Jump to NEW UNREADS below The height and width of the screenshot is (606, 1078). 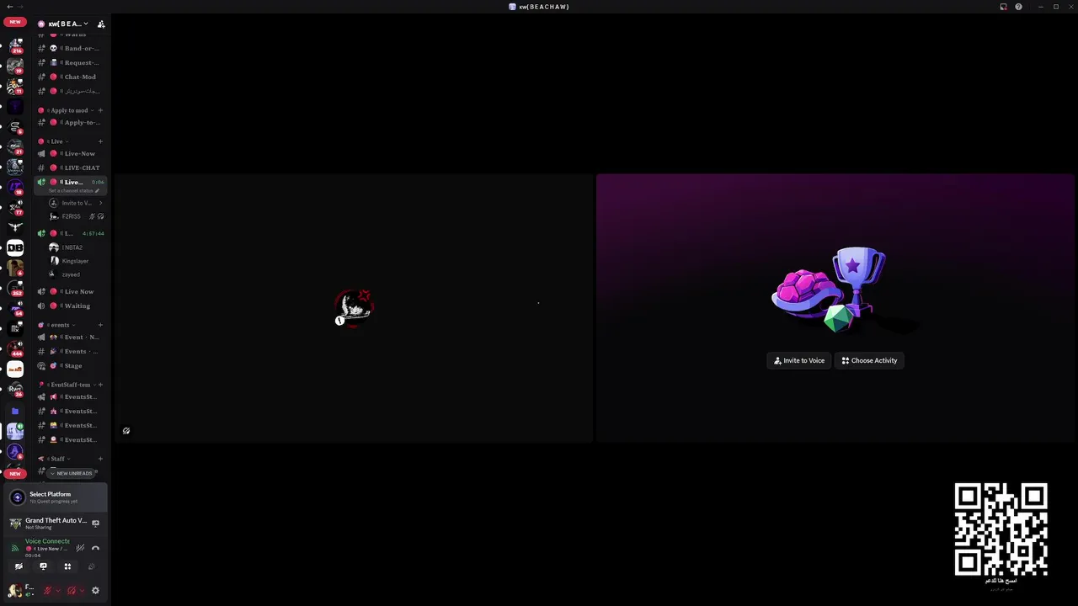[x=70, y=473]
